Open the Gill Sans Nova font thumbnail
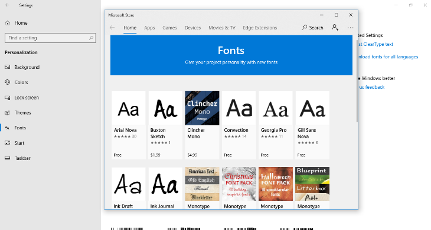Image resolution: width=431 pixels, height=230 pixels. (312, 108)
